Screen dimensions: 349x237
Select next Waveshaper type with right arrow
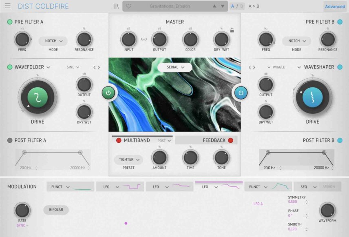[254, 67]
